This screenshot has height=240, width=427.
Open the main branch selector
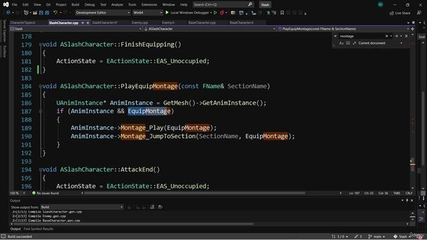(x=376, y=237)
